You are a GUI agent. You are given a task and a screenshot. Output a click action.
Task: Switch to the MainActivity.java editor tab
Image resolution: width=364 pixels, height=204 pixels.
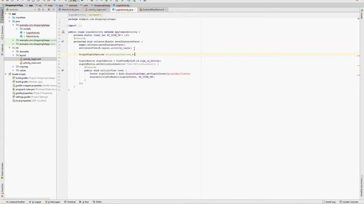(70, 10)
